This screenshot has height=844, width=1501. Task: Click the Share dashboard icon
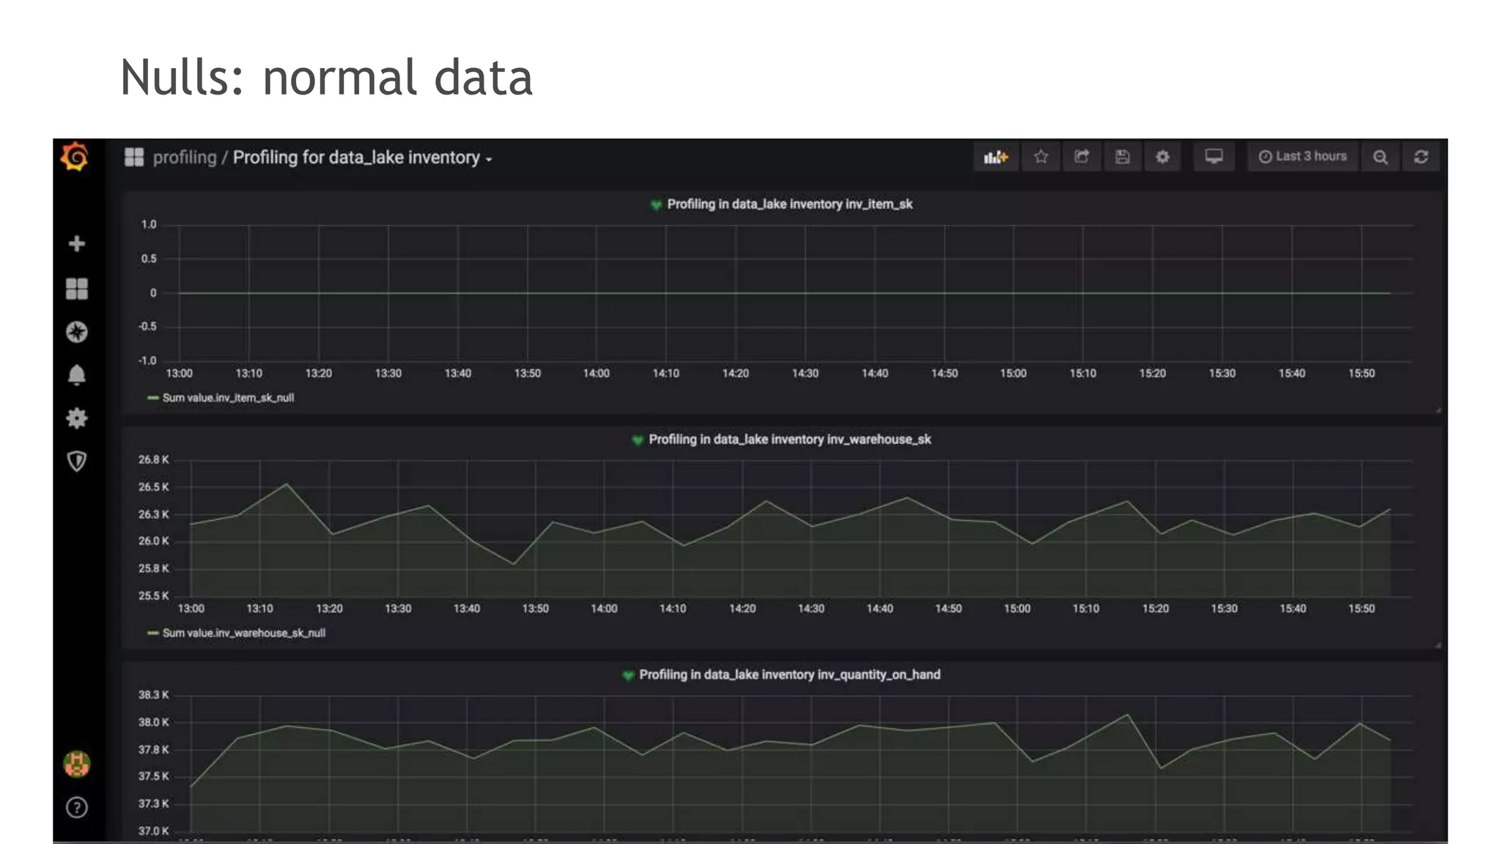pos(1082,157)
